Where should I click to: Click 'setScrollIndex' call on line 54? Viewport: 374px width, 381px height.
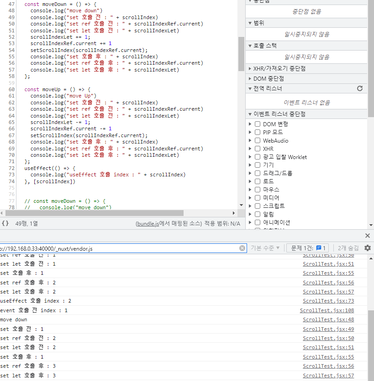click(52, 50)
